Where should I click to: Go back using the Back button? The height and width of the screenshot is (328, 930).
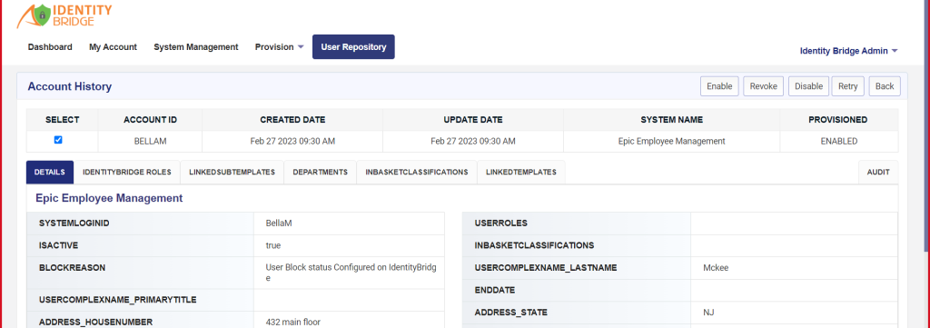pos(885,86)
